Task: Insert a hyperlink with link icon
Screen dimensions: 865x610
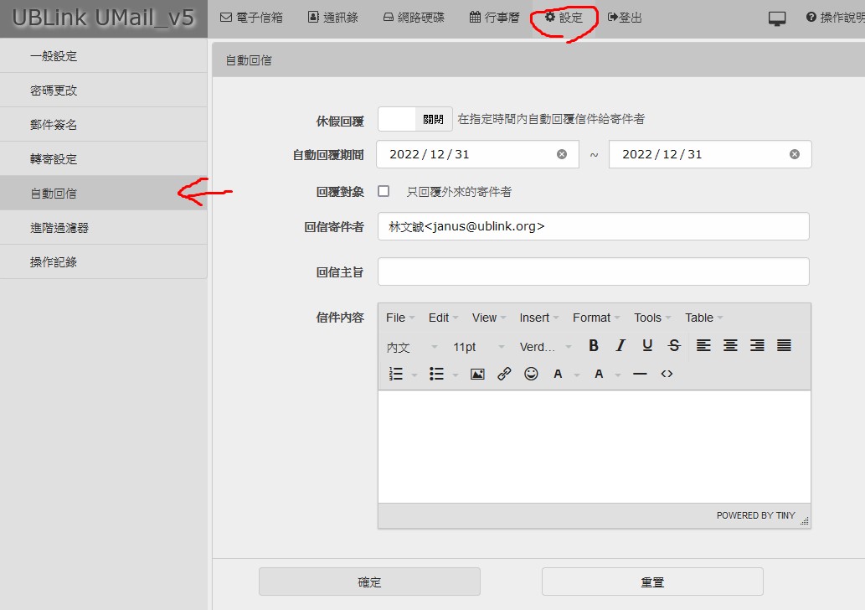Action: click(504, 375)
